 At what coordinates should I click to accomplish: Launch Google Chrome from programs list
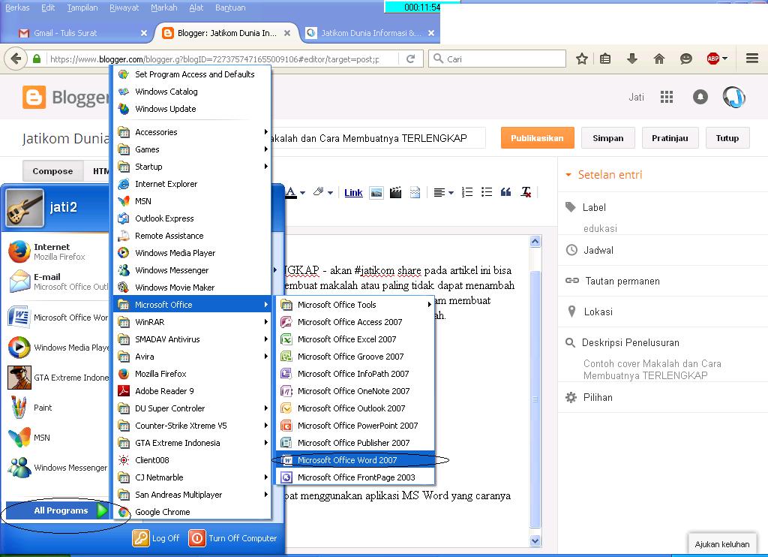pyautogui.click(x=192, y=512)
